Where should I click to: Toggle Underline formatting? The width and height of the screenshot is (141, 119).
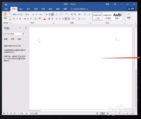pos(20,19)
